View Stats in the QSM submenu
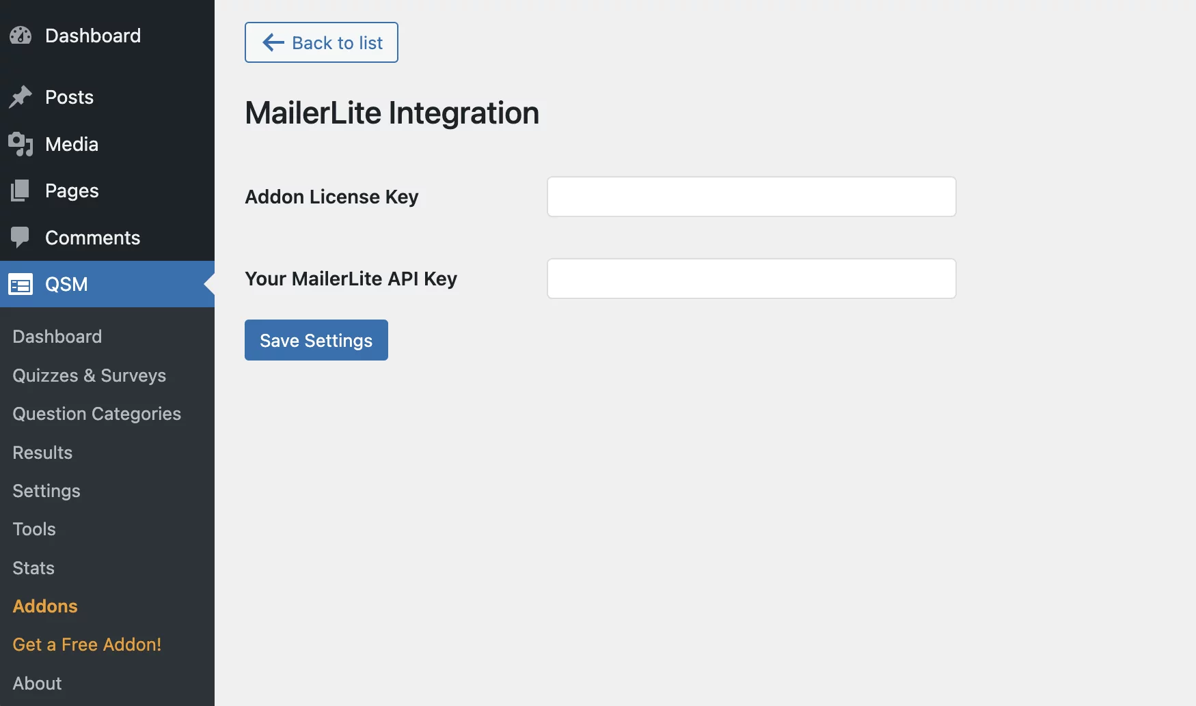This screenshot has width=1196, height=706. coord(33,568)
